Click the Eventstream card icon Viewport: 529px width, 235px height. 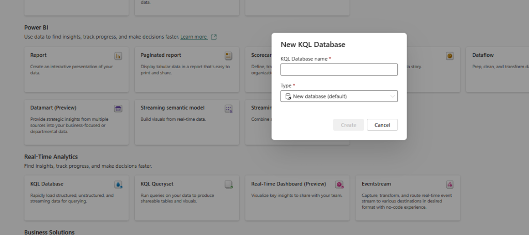(x=450, y=184)
